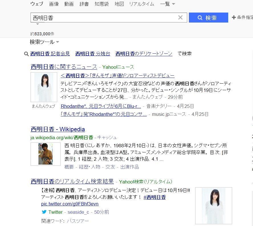253x226 pixels.
Task: Click the ja.wikipedia.org/wiki/西明日香 URL text
Action: coord(62,138)
